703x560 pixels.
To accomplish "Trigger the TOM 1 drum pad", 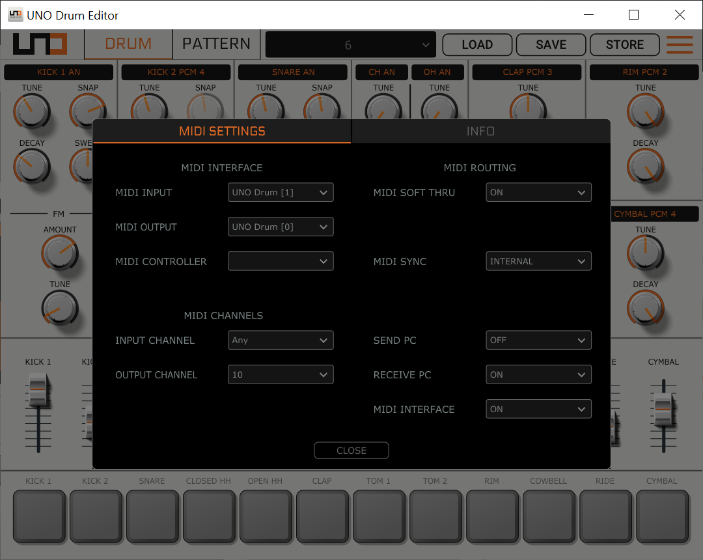I will [379, 517].
